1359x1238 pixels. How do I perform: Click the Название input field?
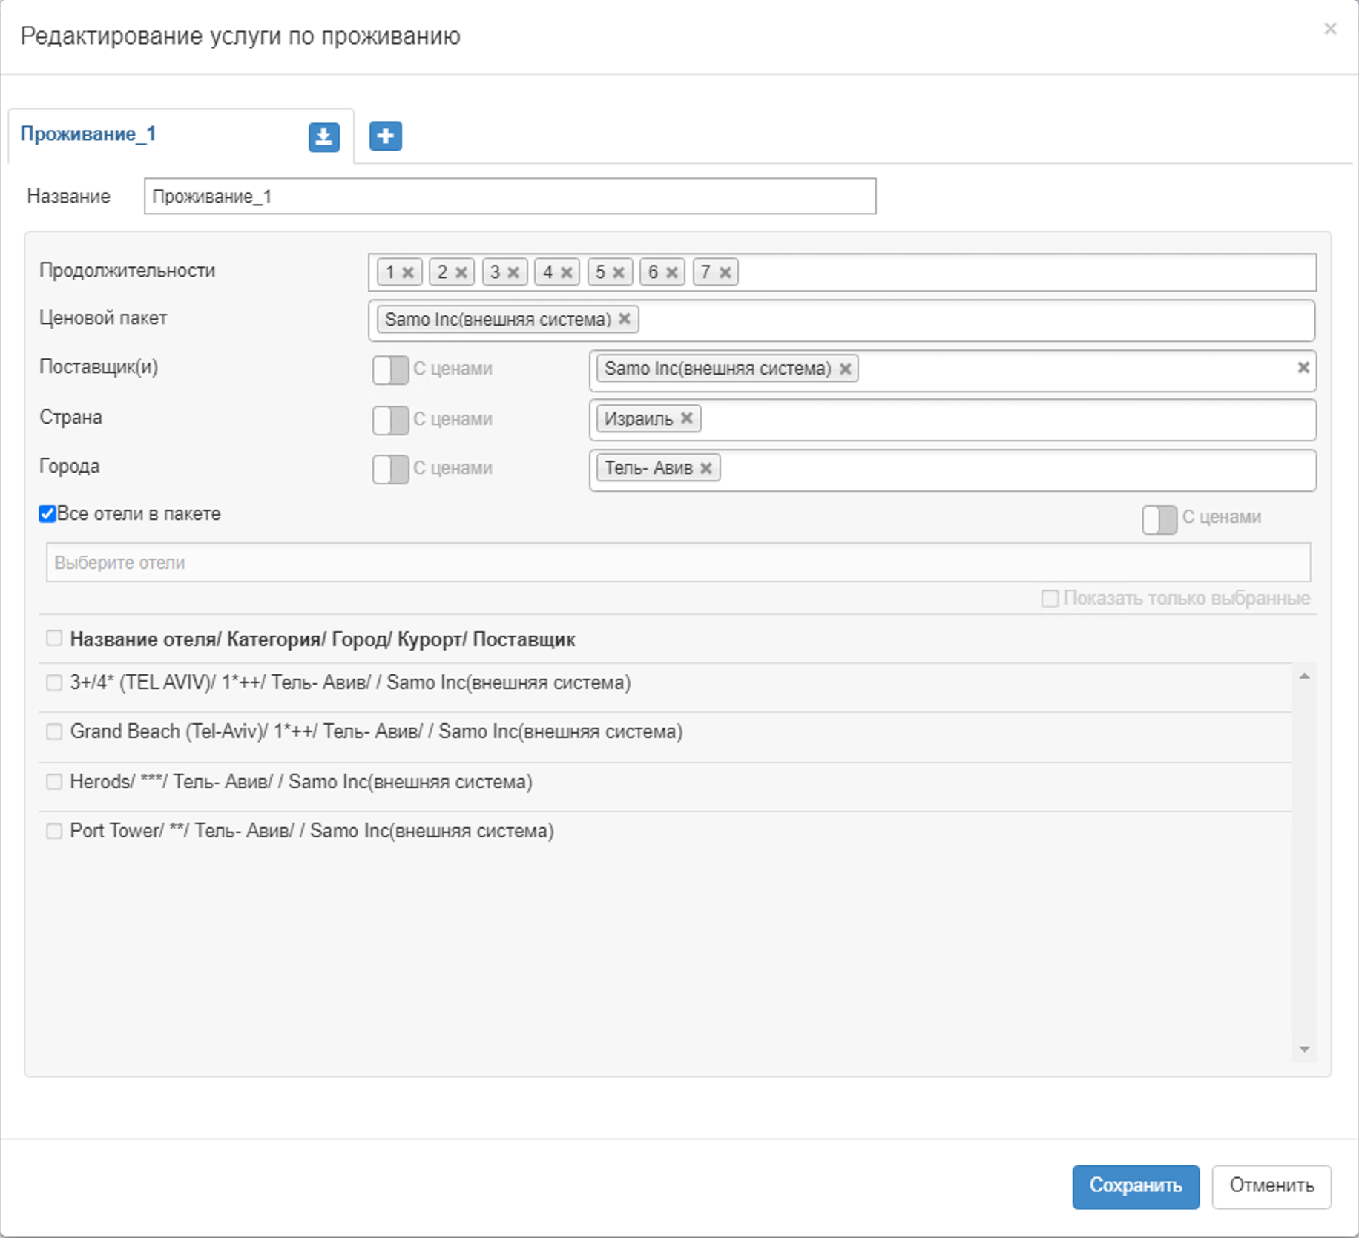pyautogui.click(x=510, y=197)
